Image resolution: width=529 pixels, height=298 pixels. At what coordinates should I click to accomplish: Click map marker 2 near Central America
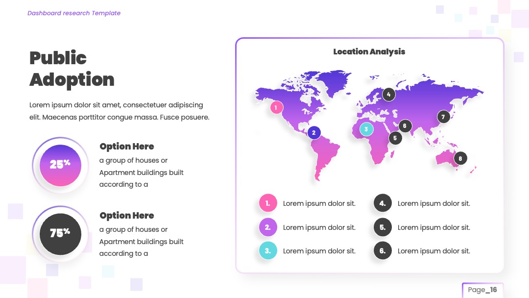[314, 133]
